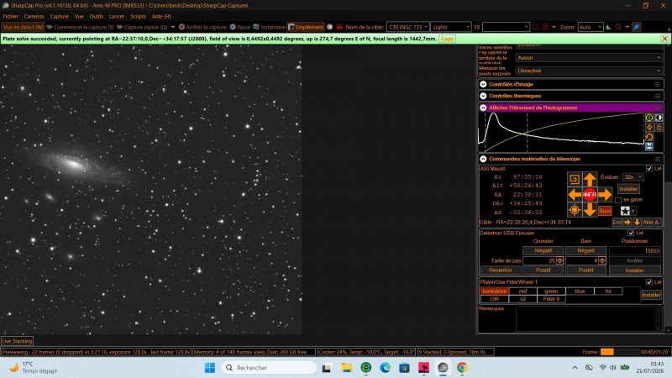Click the half-circle contrast icon beside histogram
This screenshot has width=672, height=378.
[x=659, y=118]
